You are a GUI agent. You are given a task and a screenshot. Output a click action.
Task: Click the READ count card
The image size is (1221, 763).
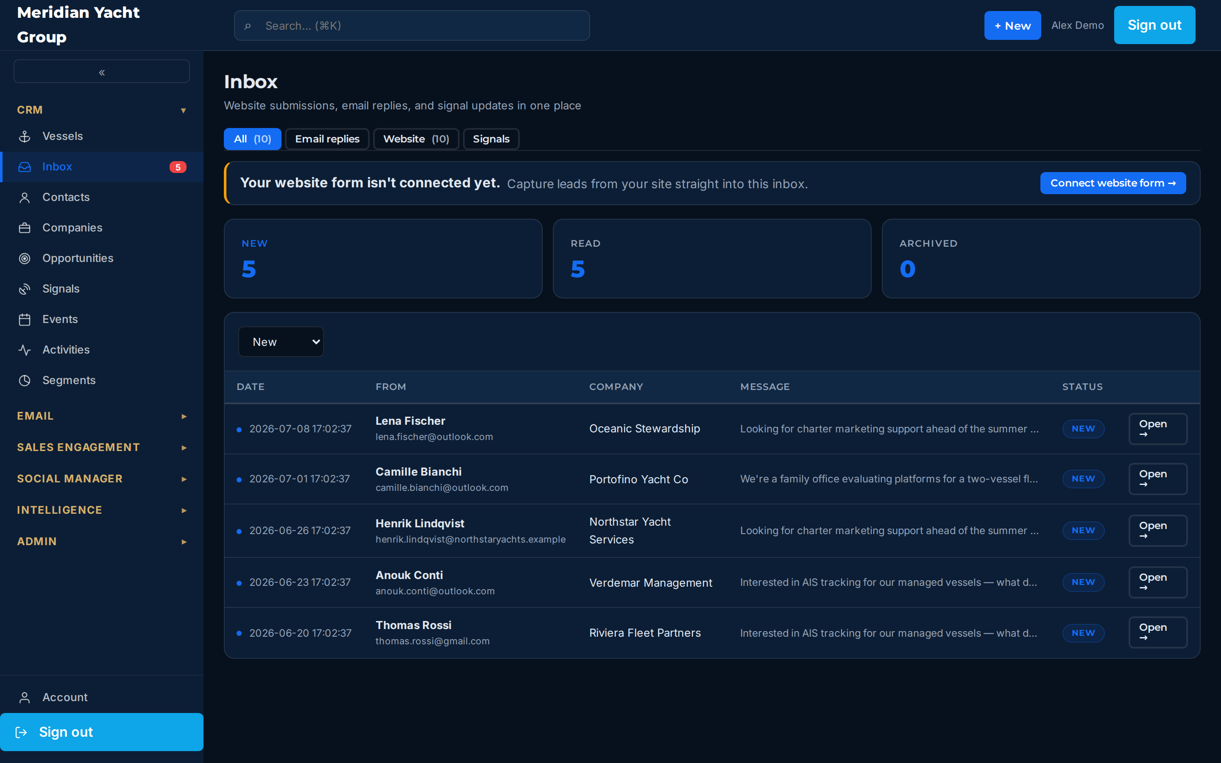712,259
